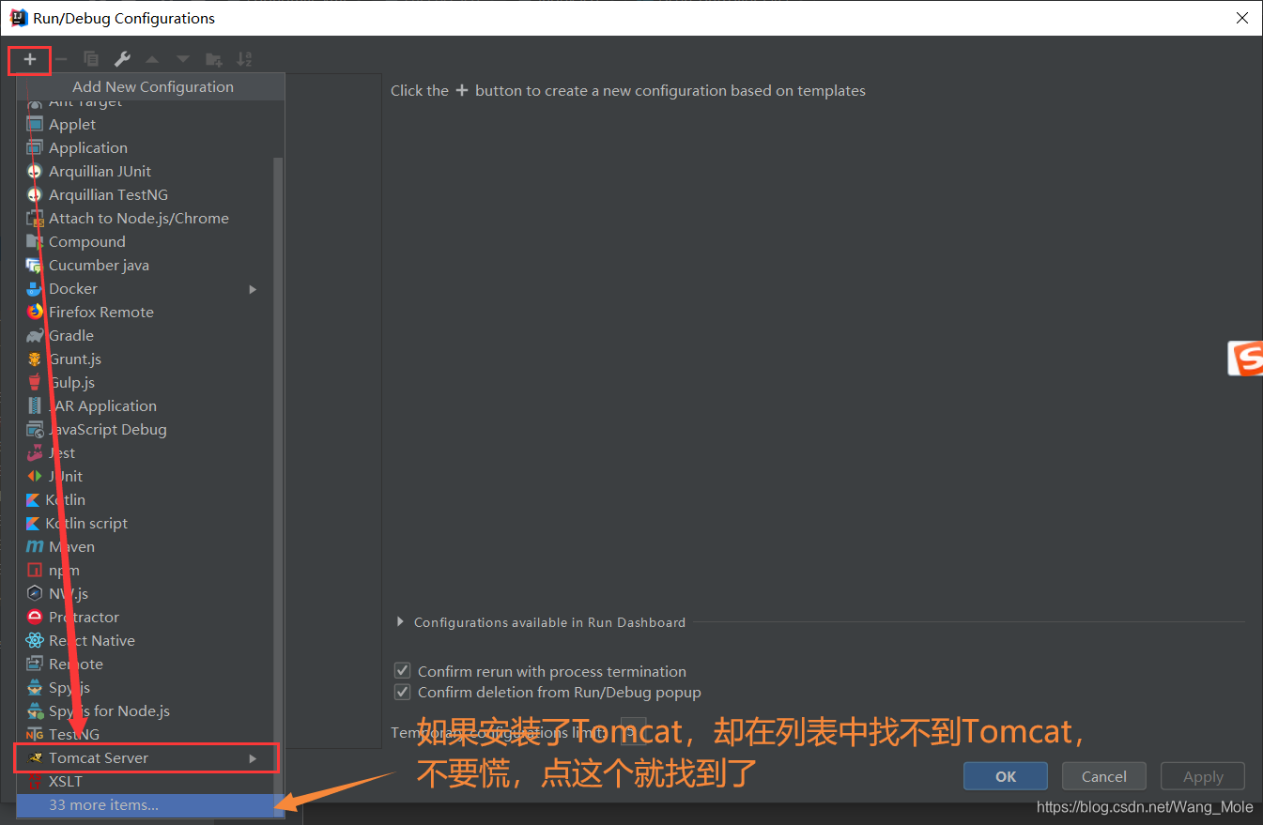Click the Add New Configuration plus button
This screenshot has height=825, width=1263.
coord(30,59)
